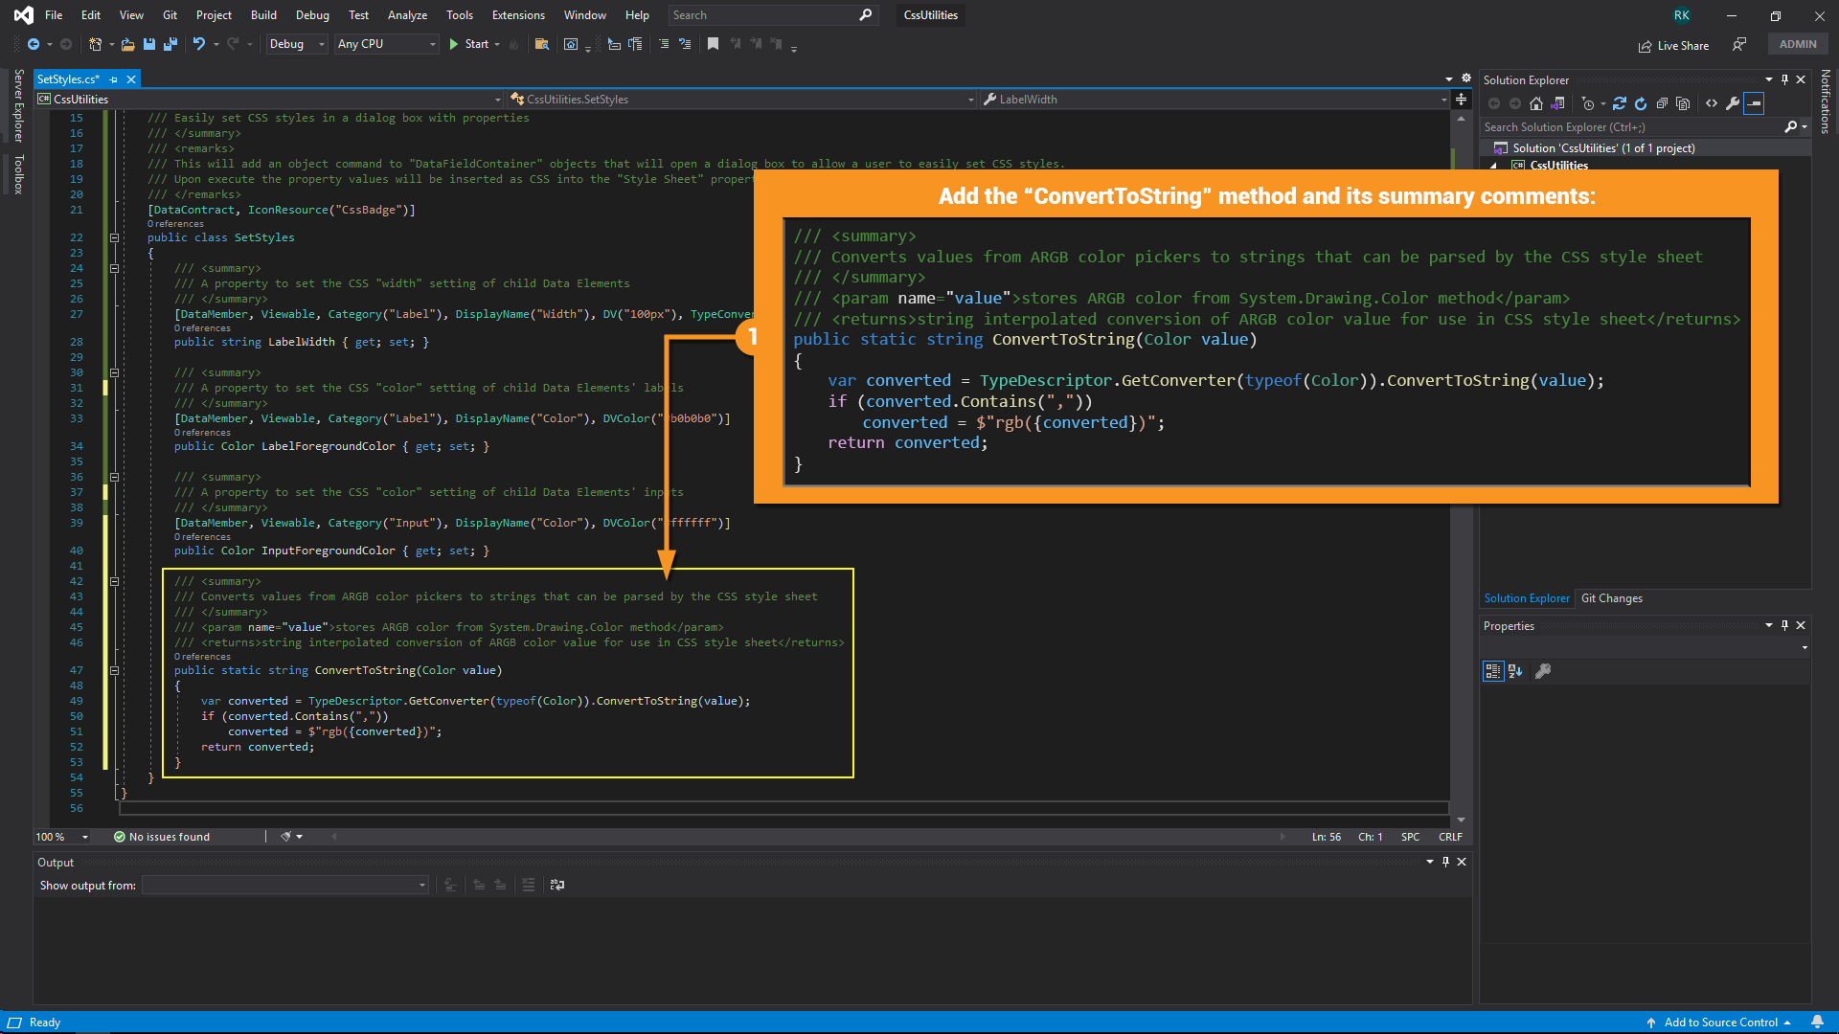Collapse the ConvertToString method outline
1839x1034 pixels.
tap(114, 670)
